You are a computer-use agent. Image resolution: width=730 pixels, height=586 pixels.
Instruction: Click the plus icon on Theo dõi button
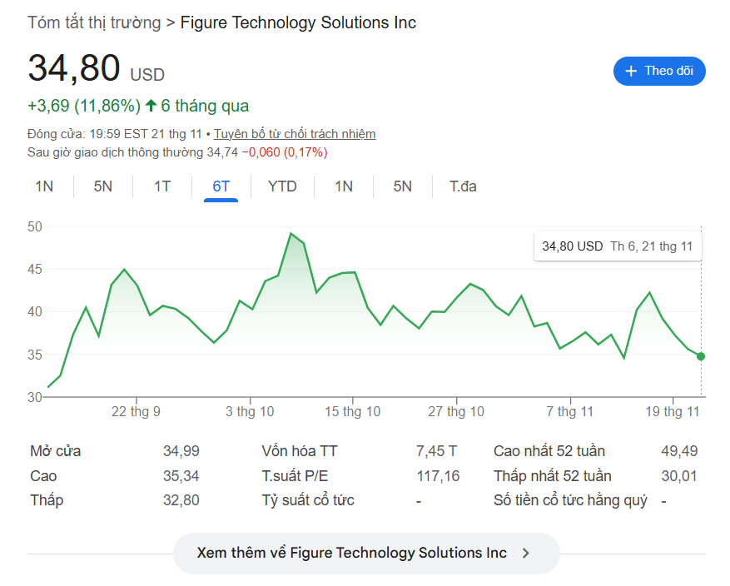(631, 72)
